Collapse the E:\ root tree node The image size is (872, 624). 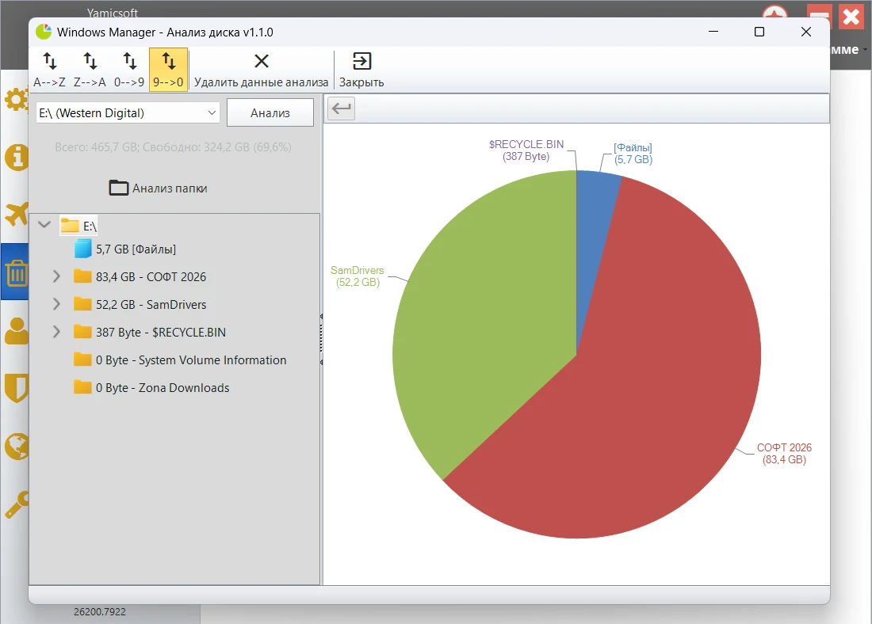[x=44, y=226]
